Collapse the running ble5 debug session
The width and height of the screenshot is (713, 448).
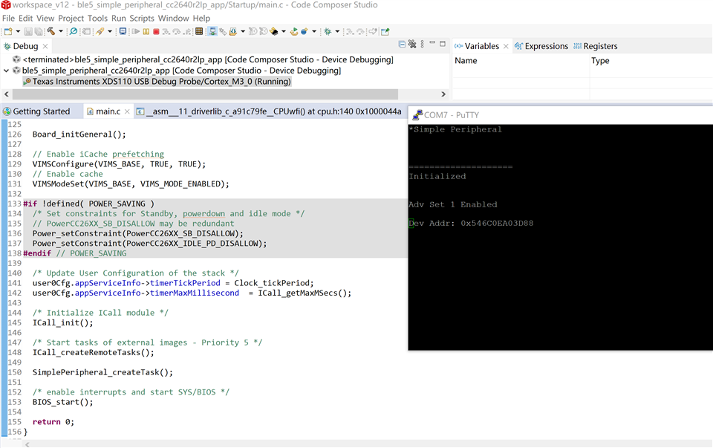(x=7, y=71)
